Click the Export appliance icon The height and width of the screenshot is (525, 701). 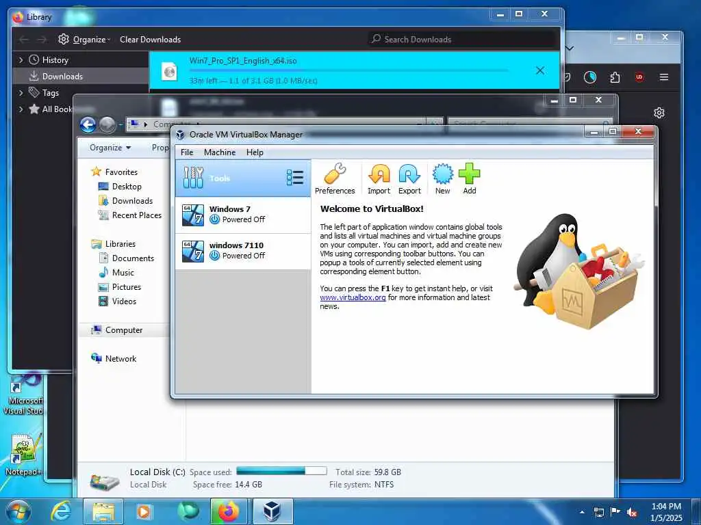click(x=409, y=179)
